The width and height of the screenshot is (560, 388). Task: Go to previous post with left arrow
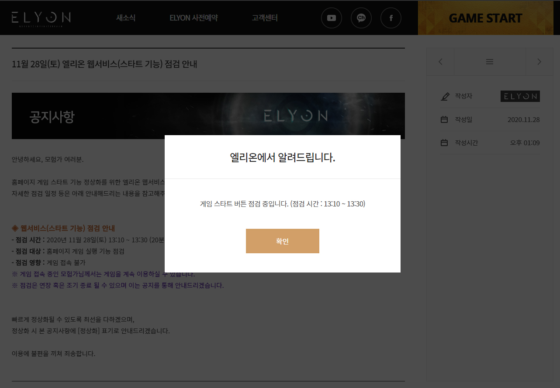click(x=440, y=62)
